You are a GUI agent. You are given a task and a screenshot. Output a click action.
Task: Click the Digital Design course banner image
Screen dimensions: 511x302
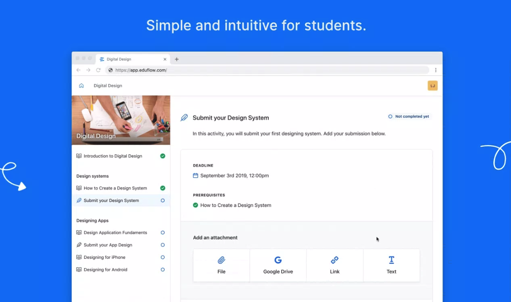(x=121, y=120)
